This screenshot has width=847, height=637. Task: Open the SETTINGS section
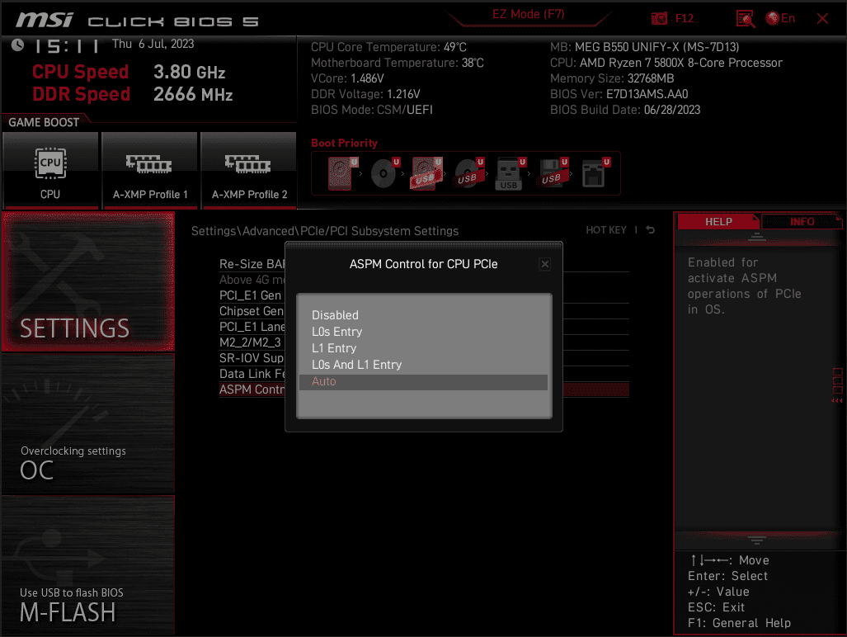[x=88, y=281]
